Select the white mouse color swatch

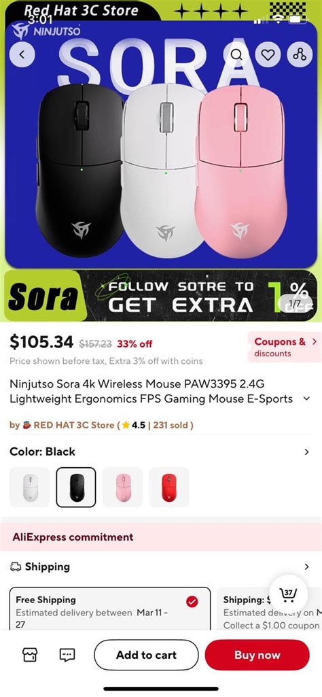30,487
